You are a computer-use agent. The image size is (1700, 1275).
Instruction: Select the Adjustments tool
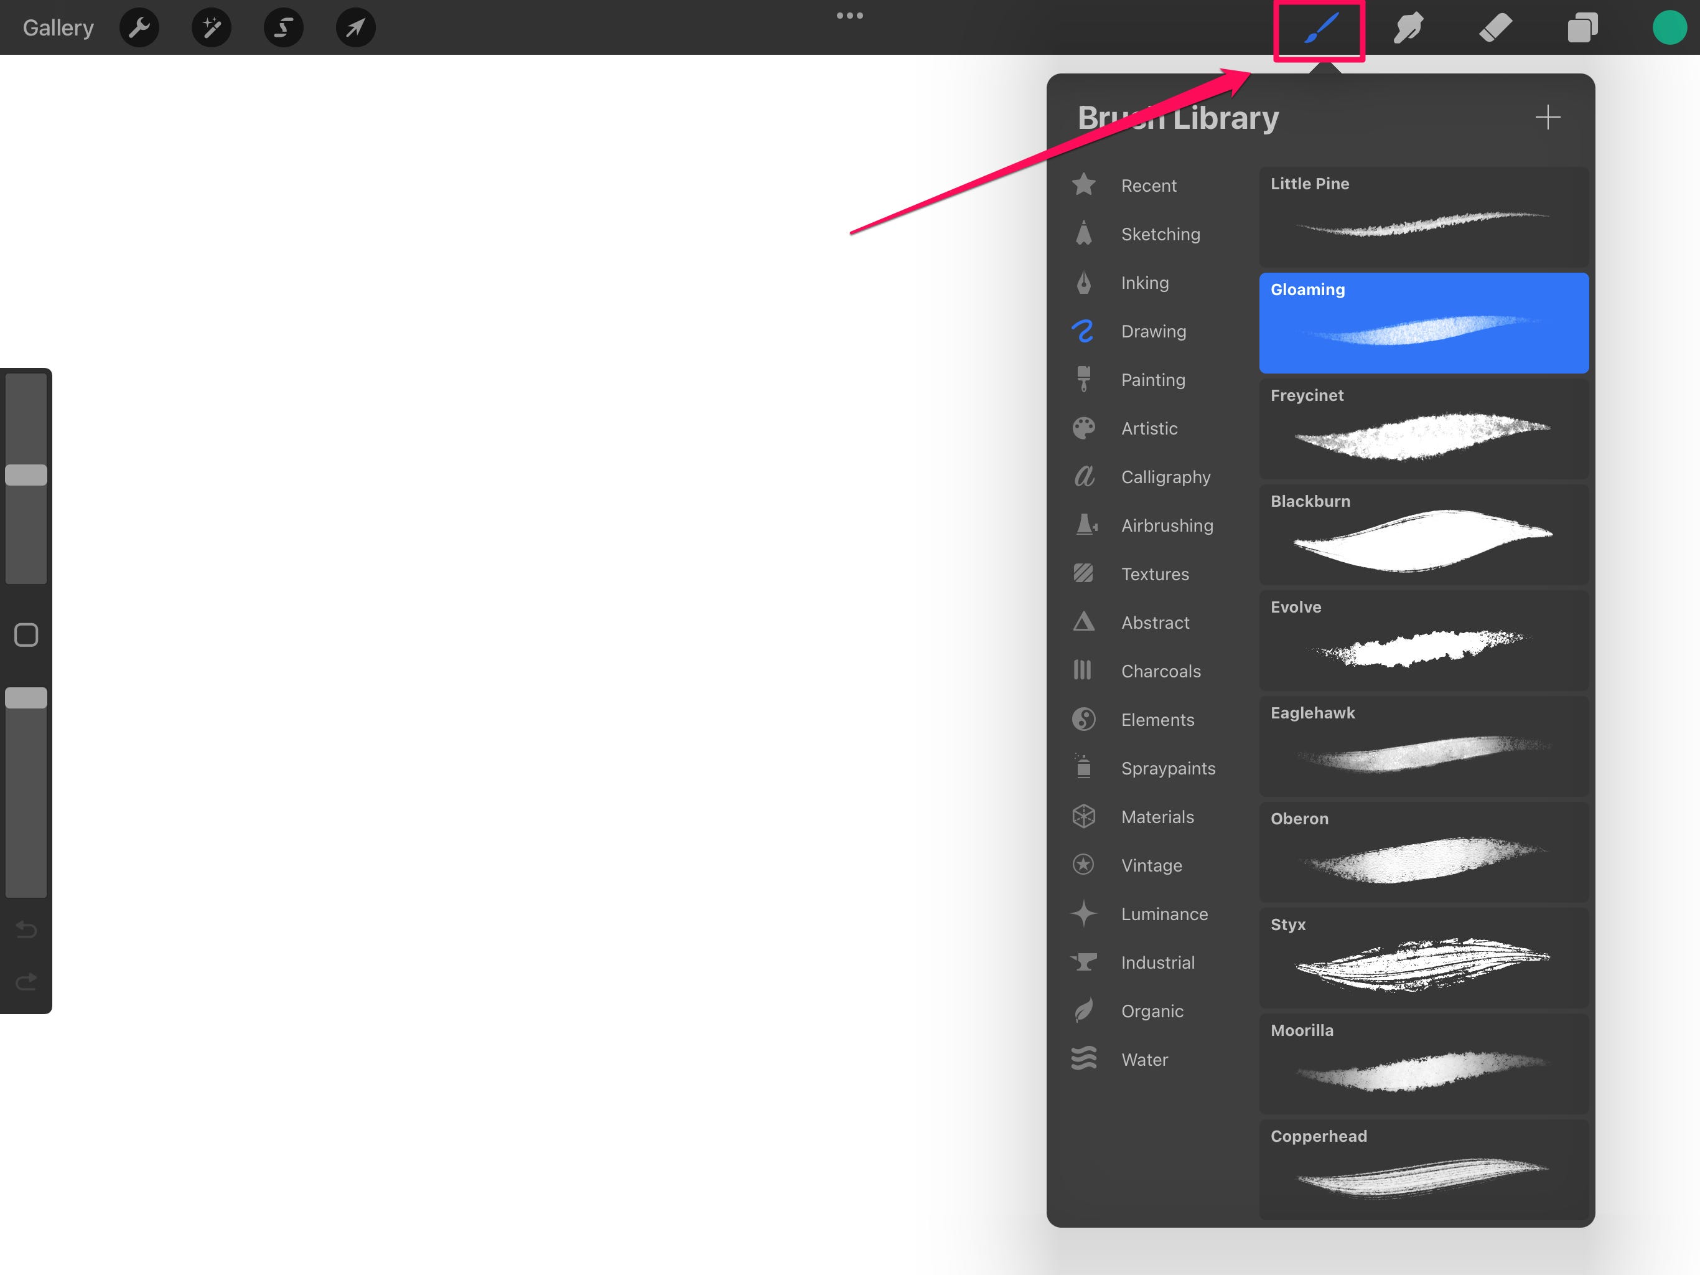210,27
